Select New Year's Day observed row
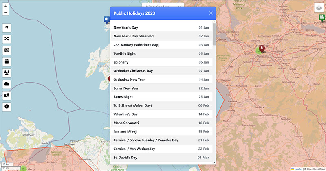This screenshot has width=326, height=171. point(161,36)
